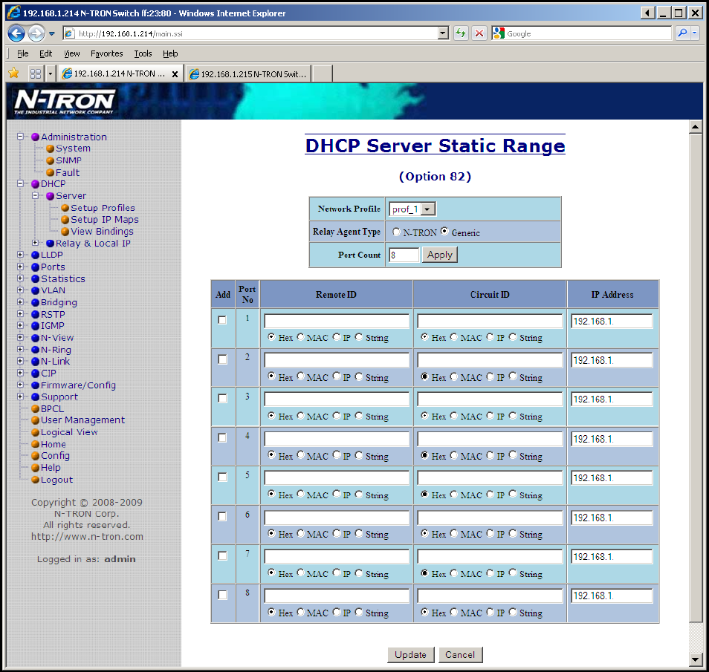
Task: Click the Refresh page icon
Action: pos(461,33)
